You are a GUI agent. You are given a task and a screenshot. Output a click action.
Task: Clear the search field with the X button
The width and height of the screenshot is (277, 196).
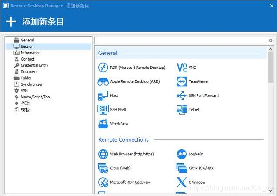(270, 41)
